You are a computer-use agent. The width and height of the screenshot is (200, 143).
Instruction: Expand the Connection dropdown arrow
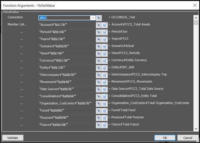93,18
